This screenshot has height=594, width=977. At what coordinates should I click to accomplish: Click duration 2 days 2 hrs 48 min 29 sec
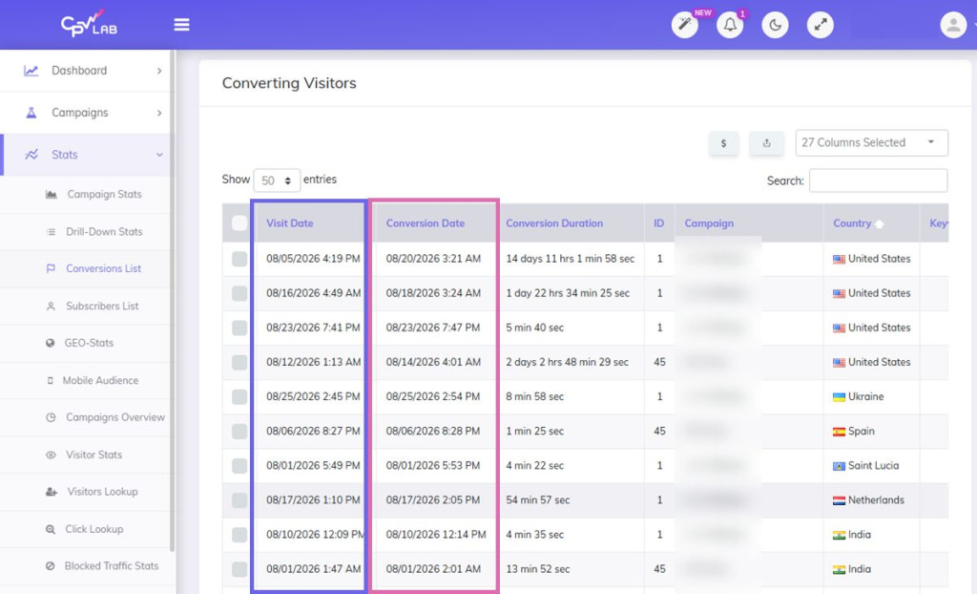tap(567, 362)
